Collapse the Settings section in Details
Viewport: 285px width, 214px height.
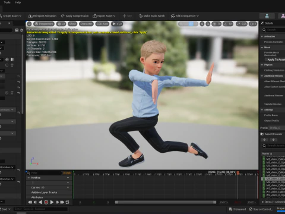click(x=262, y=110)
